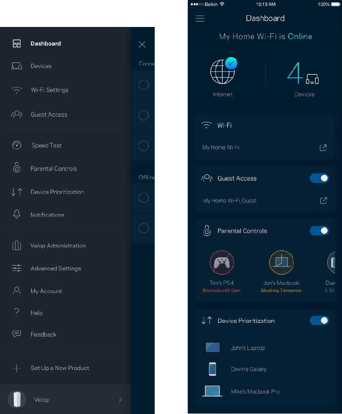
Task: Tap My Home Wi-Fi_Guest network name
Action: (229, 200)
